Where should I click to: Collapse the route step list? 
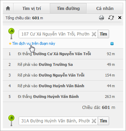pyautogui.click(x=112, y=44)
